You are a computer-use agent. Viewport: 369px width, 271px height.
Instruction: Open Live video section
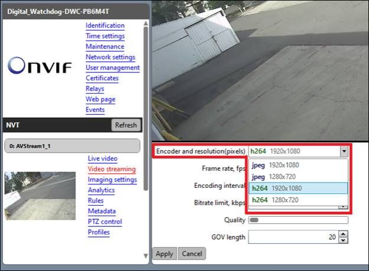pyautogui.click(x=102, y=158)
